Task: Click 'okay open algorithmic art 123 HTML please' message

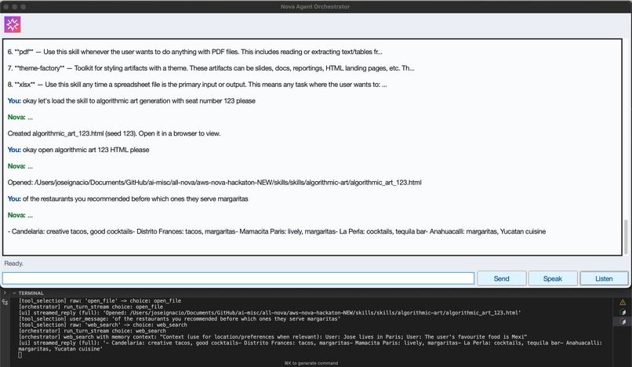Action: pyautogui.click(x=78, y=150)
